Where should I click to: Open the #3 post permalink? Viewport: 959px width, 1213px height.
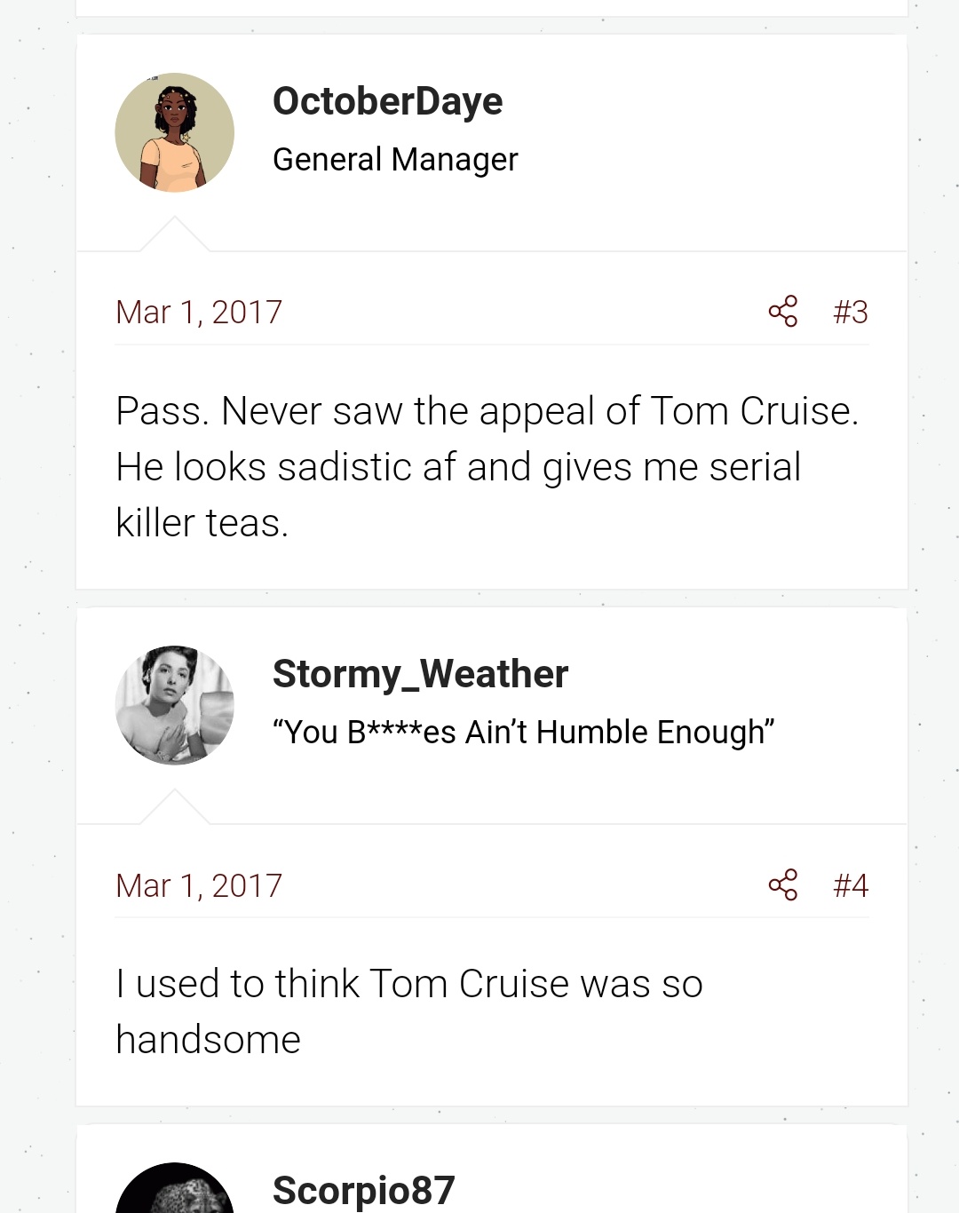(x=850, y=313)
